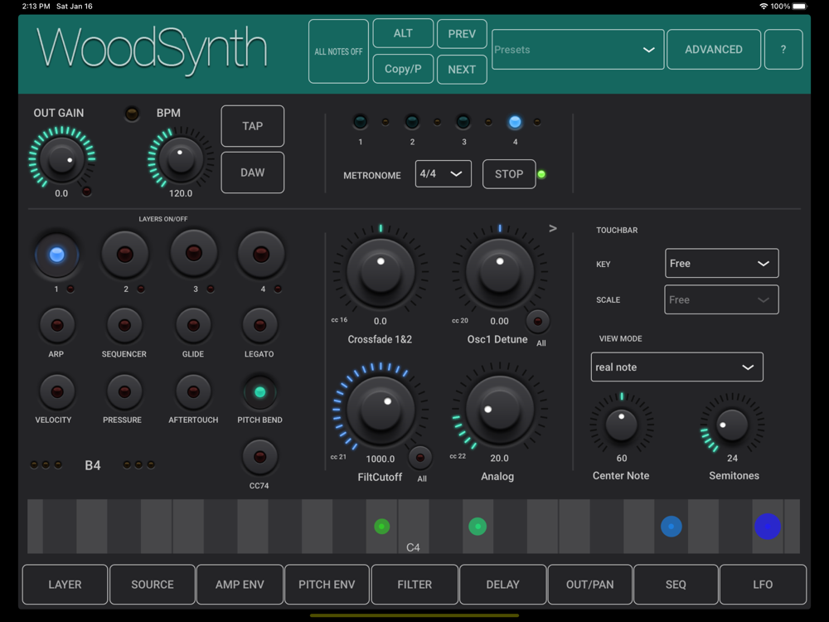Viewport: 829px width, 622px height.
Task: Turn on the LEGATO toggle
Action: (x=259, y=325)
